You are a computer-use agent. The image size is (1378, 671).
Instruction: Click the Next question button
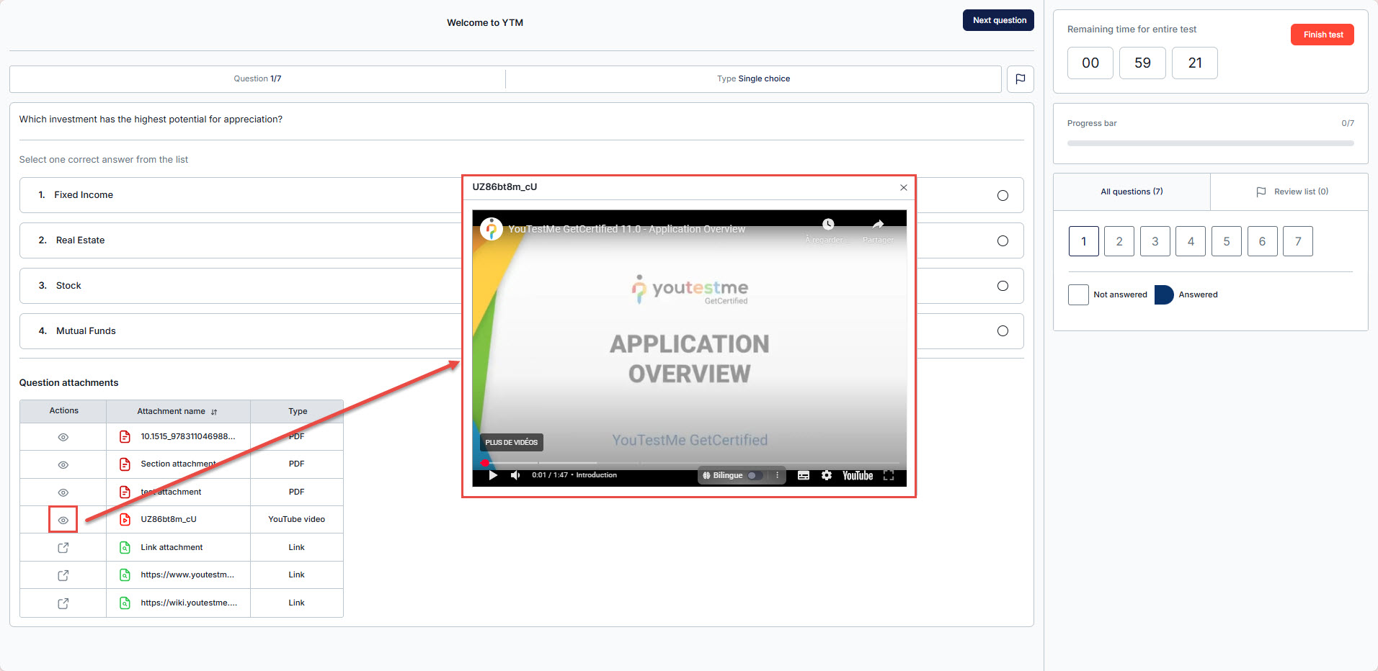tap(998, 20)
